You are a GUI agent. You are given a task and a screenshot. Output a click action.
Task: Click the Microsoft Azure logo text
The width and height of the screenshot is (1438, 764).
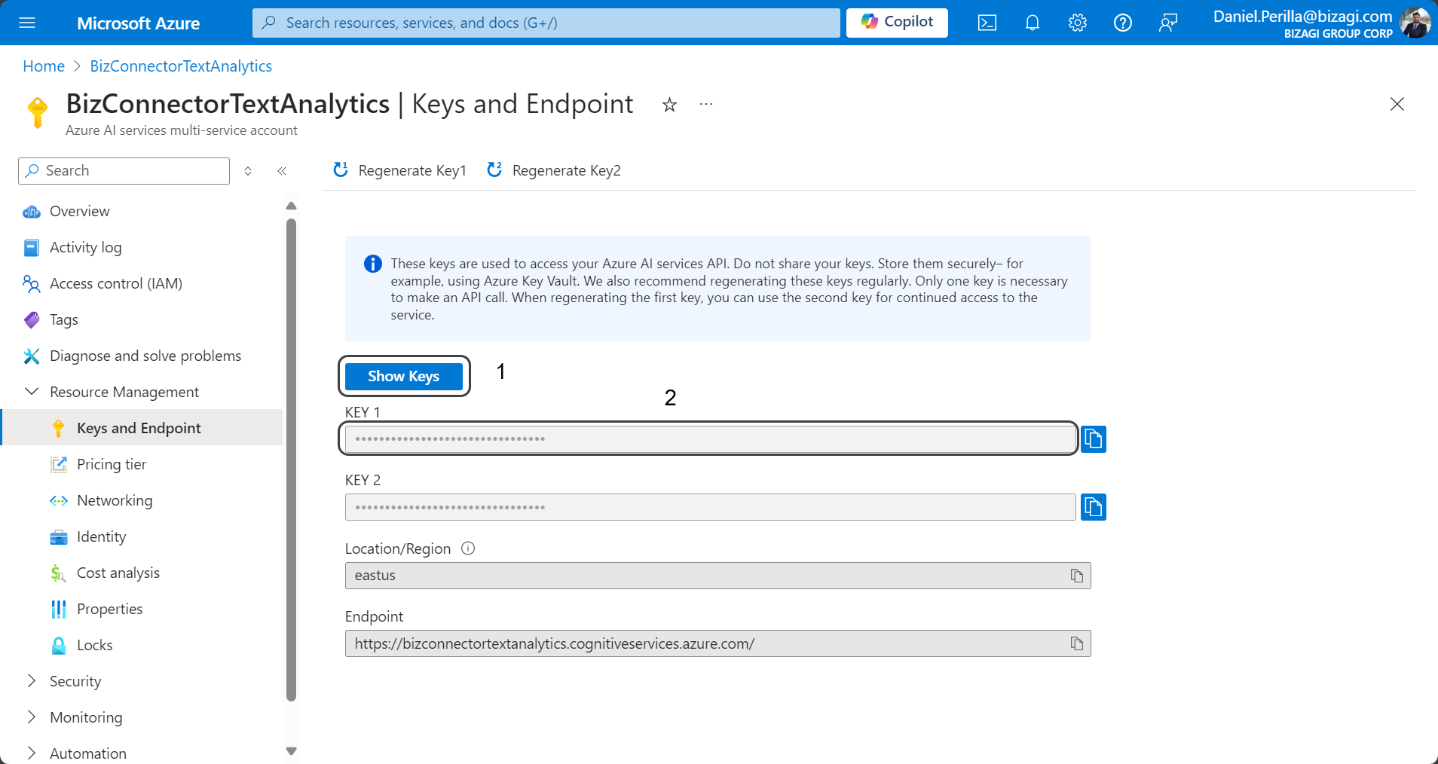pos(139,23)
